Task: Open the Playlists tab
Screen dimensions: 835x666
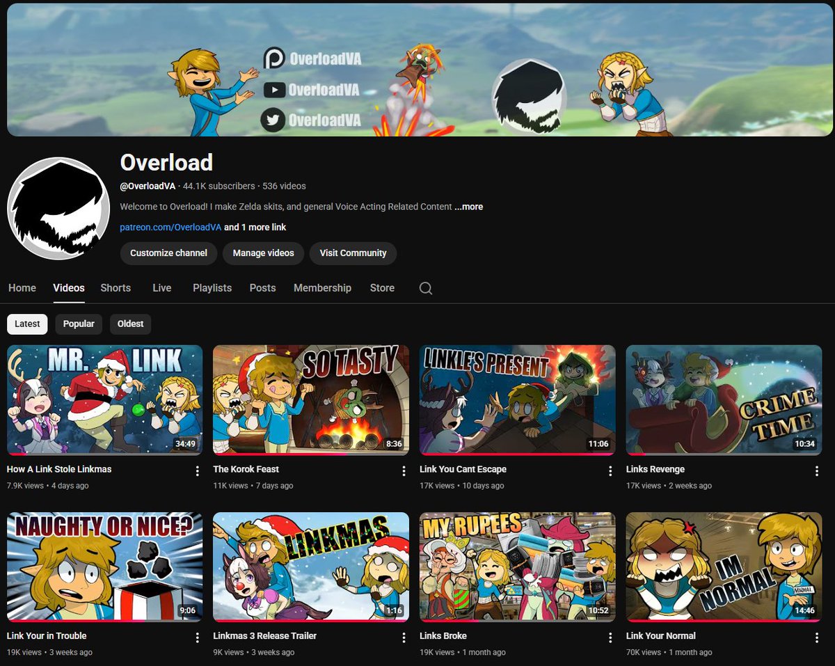Action: [212, 287]
